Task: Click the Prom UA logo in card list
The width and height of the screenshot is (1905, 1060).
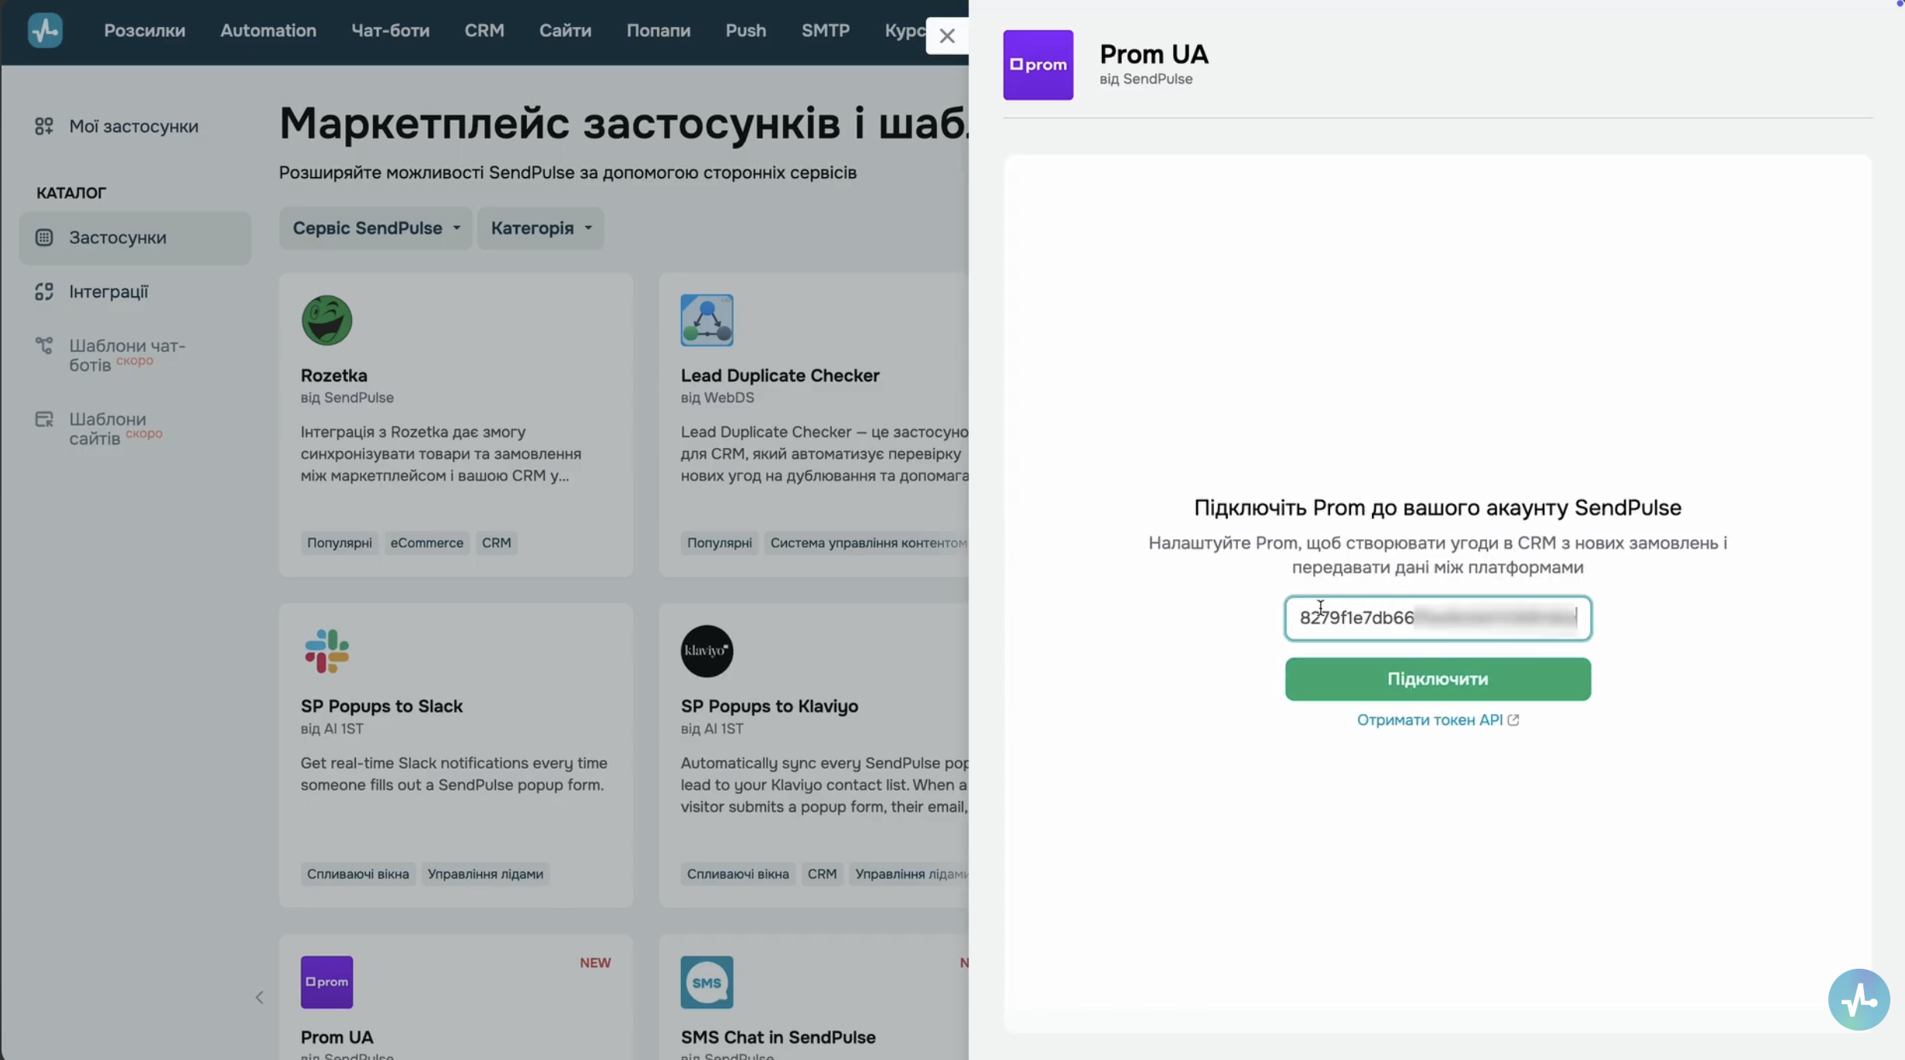Action: (327, 982)
